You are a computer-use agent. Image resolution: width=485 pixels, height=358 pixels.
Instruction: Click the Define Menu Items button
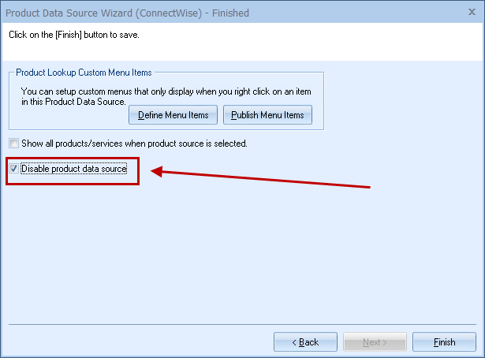pyautogui.click(x=173, y=115)
